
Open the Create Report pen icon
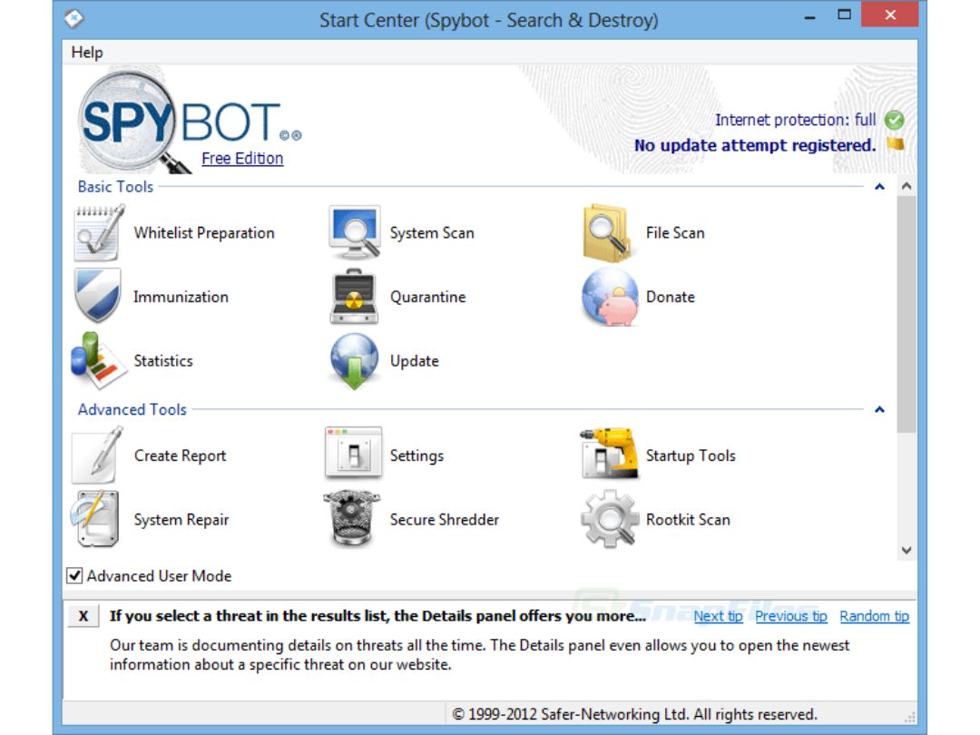click(97, 455)
